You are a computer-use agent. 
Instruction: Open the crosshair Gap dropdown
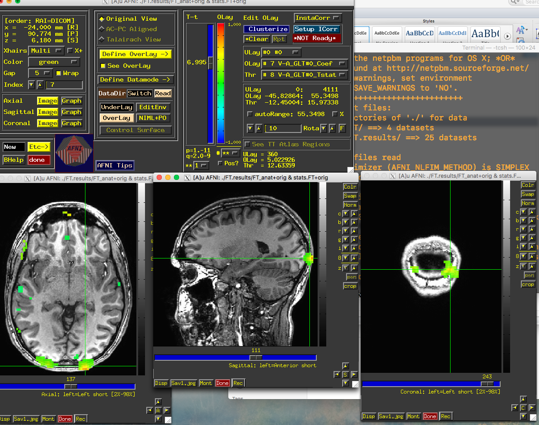[x=41, y=73]
